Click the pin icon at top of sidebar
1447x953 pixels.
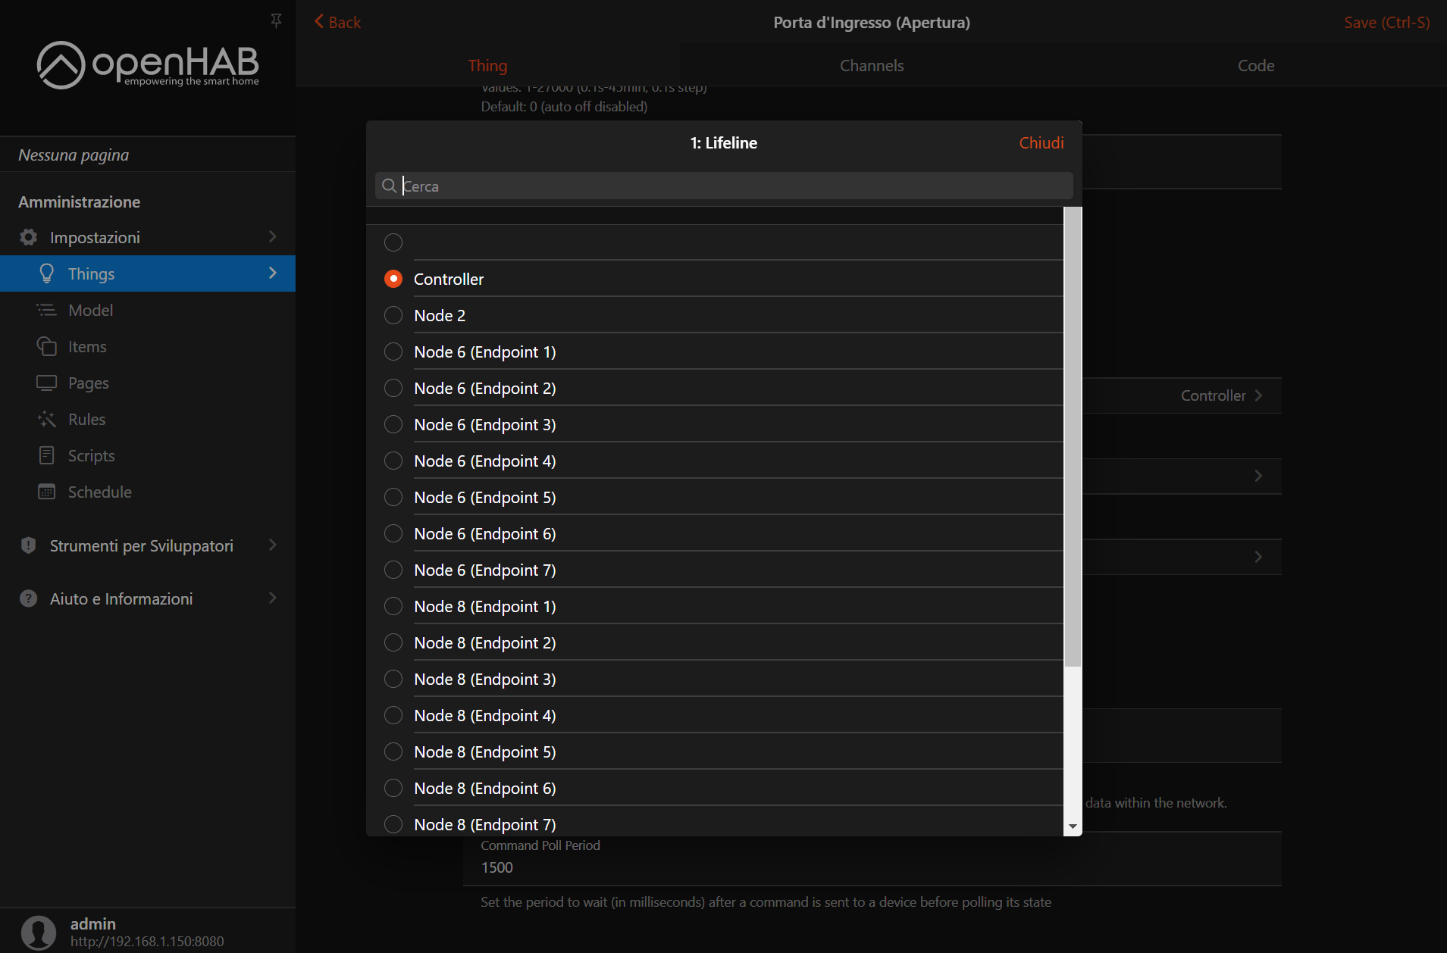tap(276, 20)
